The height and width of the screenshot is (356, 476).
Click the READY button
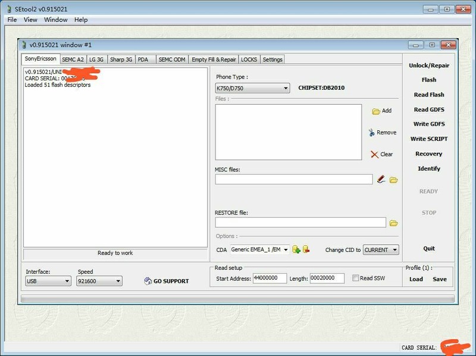428,191
